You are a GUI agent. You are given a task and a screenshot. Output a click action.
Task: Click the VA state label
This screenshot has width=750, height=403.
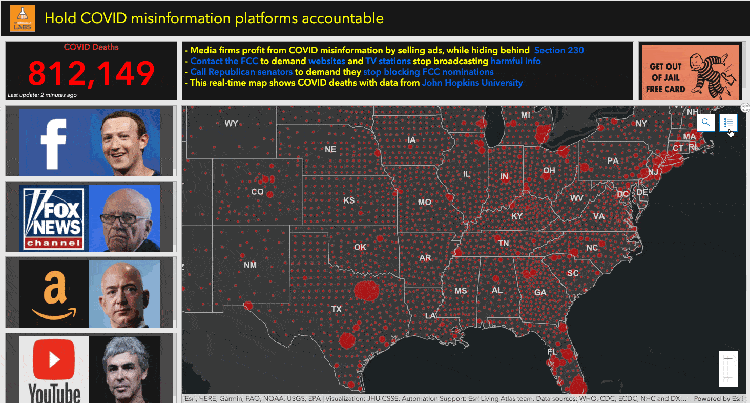[x=598, y=216]
